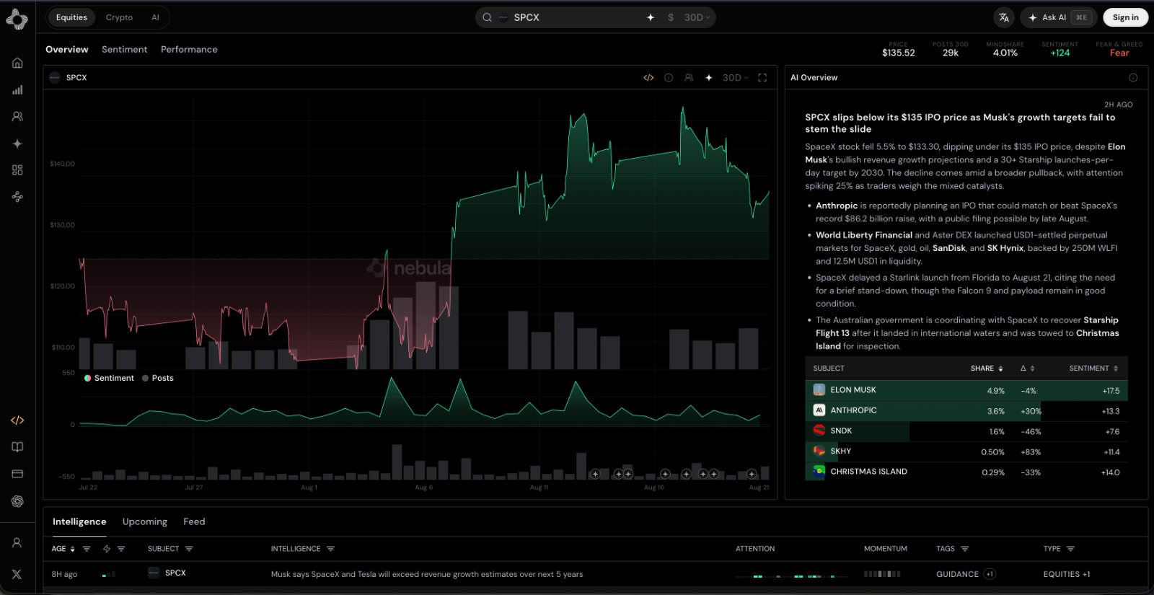Sort subjects by the SENTIMENT column
Image resolution: width=1154 pixels, height=595 pixels.
pos(1093,369)
